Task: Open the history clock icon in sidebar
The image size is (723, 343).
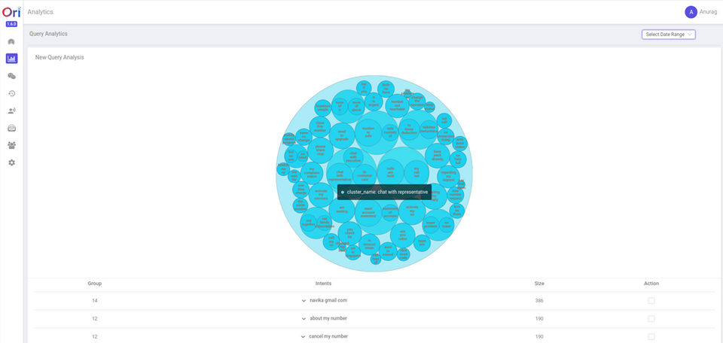Action: [x=11, y=93]
